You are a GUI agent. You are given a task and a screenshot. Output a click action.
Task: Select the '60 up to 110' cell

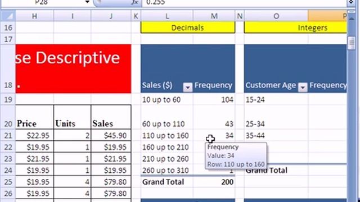(x=167, y=117)
